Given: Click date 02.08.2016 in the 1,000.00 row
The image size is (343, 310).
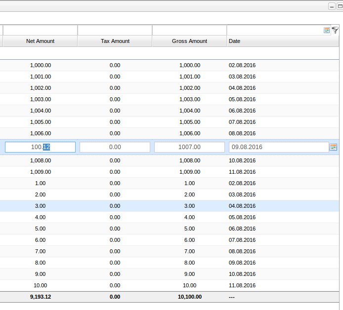Looking at the screenshot, I should pos(242,65).
